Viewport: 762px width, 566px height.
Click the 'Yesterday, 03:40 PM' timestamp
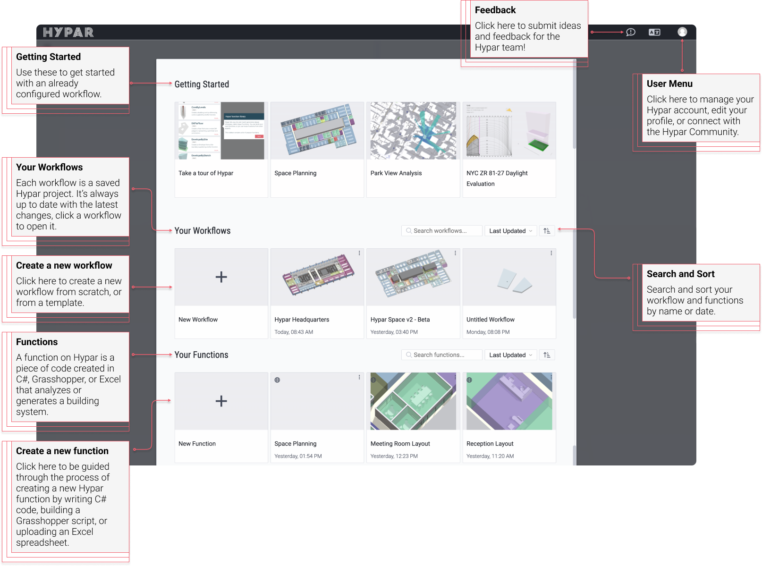[x=394, y=332]
